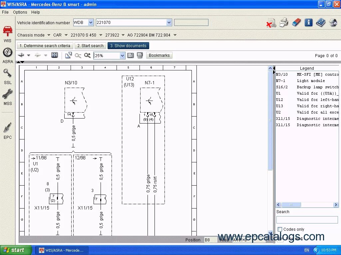Open the blue info icon
341x255 pixels.
point(308,22)
